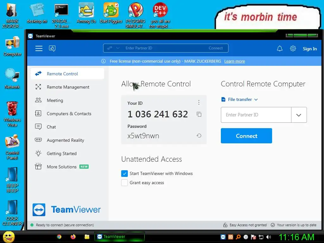The width and height of the screenshot is (324, 243).
Task: Open the Windows Vista recycle bin icon
Action: [12, 114]
